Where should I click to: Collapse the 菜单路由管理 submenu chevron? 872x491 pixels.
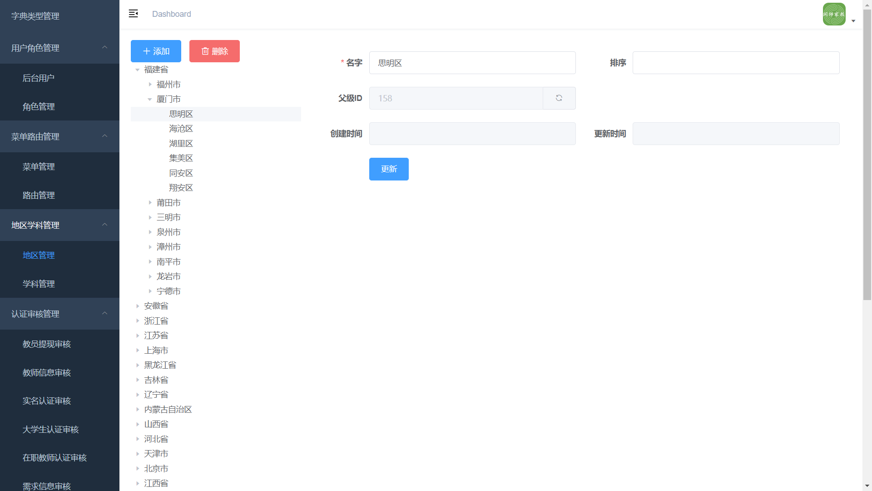[105, 136]
